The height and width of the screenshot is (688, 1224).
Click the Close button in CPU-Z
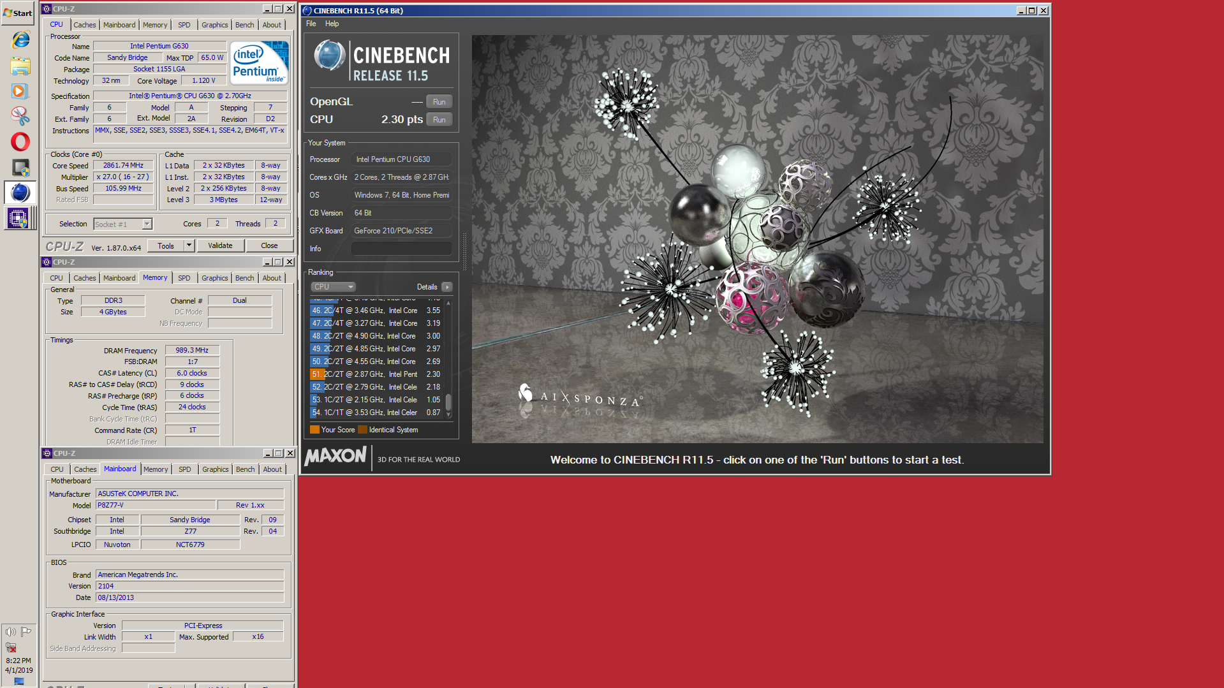click(x=269, y=245)
